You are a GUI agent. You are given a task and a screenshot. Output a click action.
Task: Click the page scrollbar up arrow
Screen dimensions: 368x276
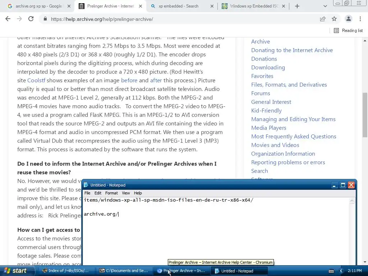[365, 41]
